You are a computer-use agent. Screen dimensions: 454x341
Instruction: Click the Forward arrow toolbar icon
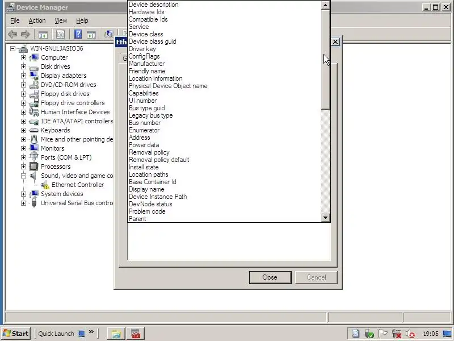[26, 34]
